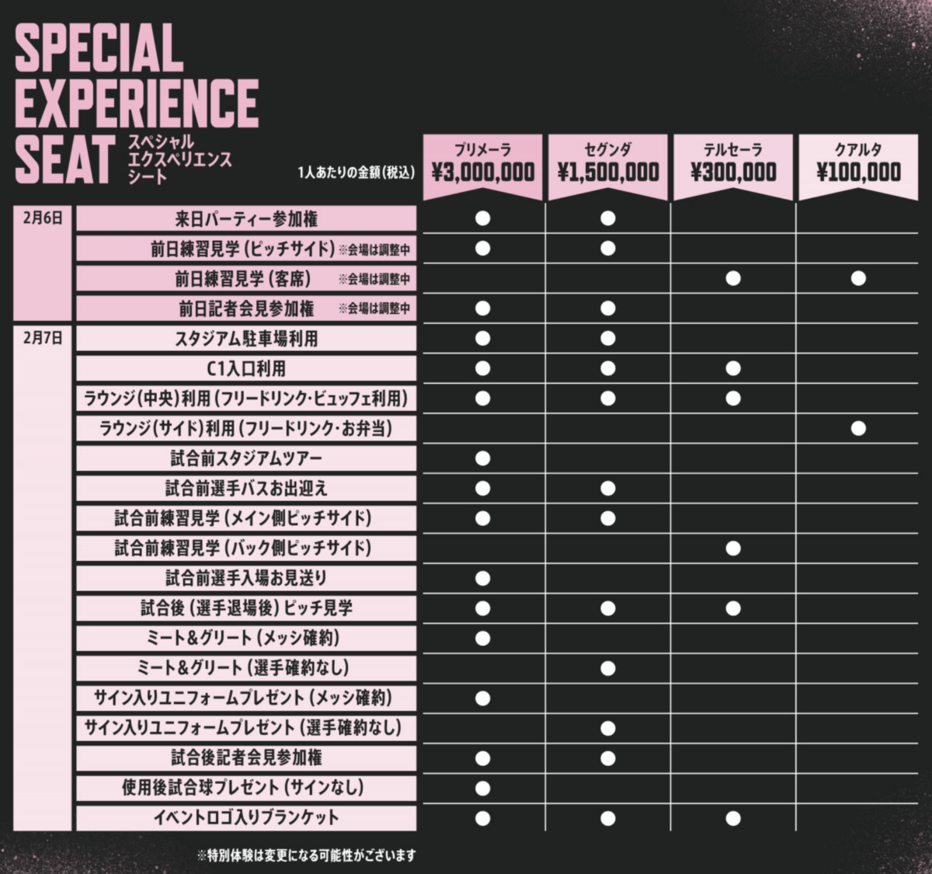The width and height of the screenshot is (932, 874).
Task: Click セグンダ dot for サイン入りユニフォームプレゼント(選手確約なし)
Action: coord(607,729)
